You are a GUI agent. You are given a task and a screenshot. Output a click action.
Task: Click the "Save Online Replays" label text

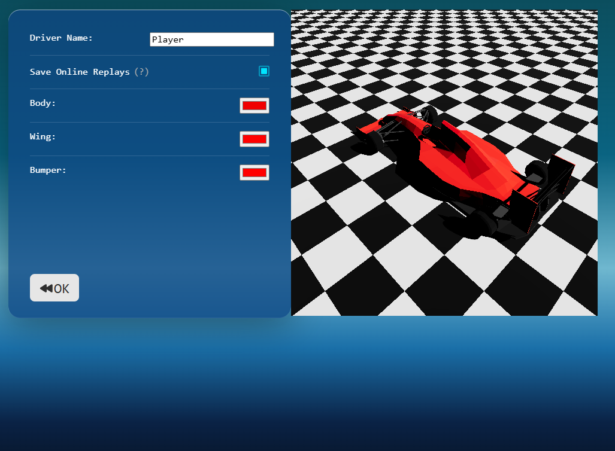pyautogui.click(x=80, y=72)
